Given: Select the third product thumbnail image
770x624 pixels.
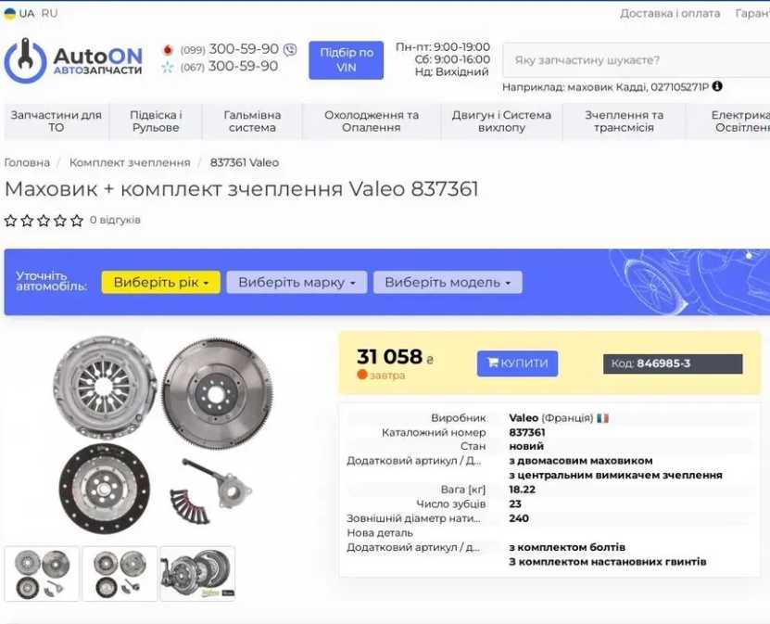Looking at the screenshot, I should pyautogui.click(x=198, y=573).
